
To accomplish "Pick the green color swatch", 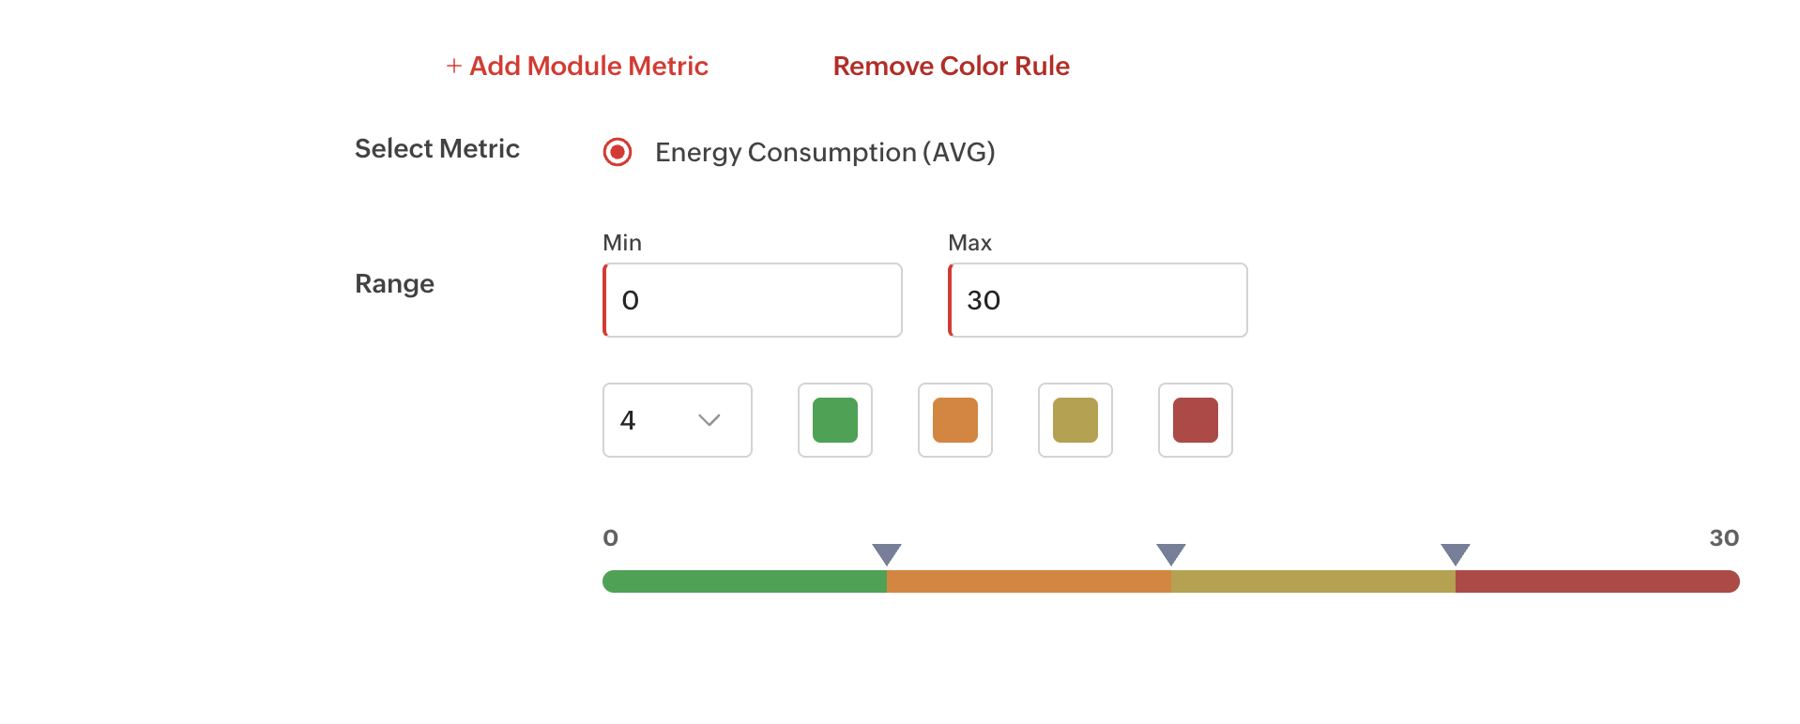I will coord(834,420).
